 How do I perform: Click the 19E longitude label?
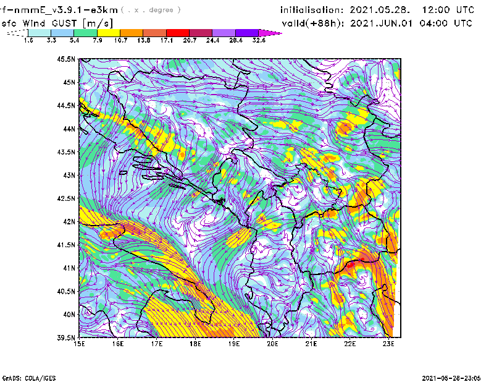pyautogui.click(x=234, y=344)
